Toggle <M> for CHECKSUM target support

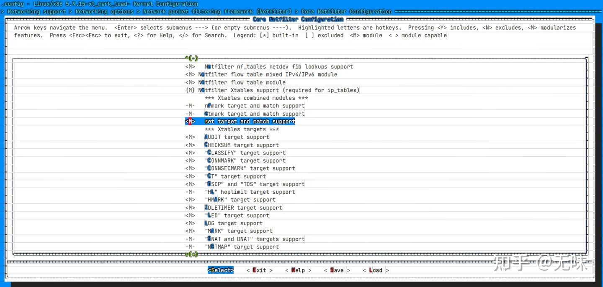[190, 145]
